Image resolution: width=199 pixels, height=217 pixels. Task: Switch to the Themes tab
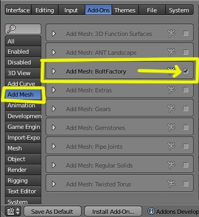[x=125, y=10]
